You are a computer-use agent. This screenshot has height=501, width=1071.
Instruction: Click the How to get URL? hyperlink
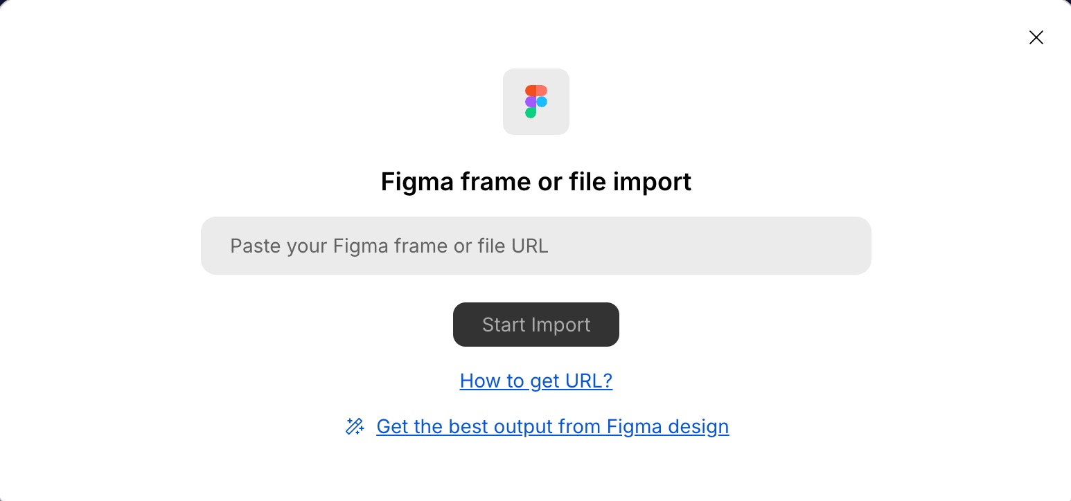pyautogui.click(x=535, y=381)
